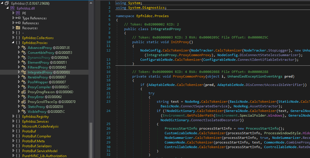Expand the ProtoBuf.Meta namespace arrow

coord(13,141)
